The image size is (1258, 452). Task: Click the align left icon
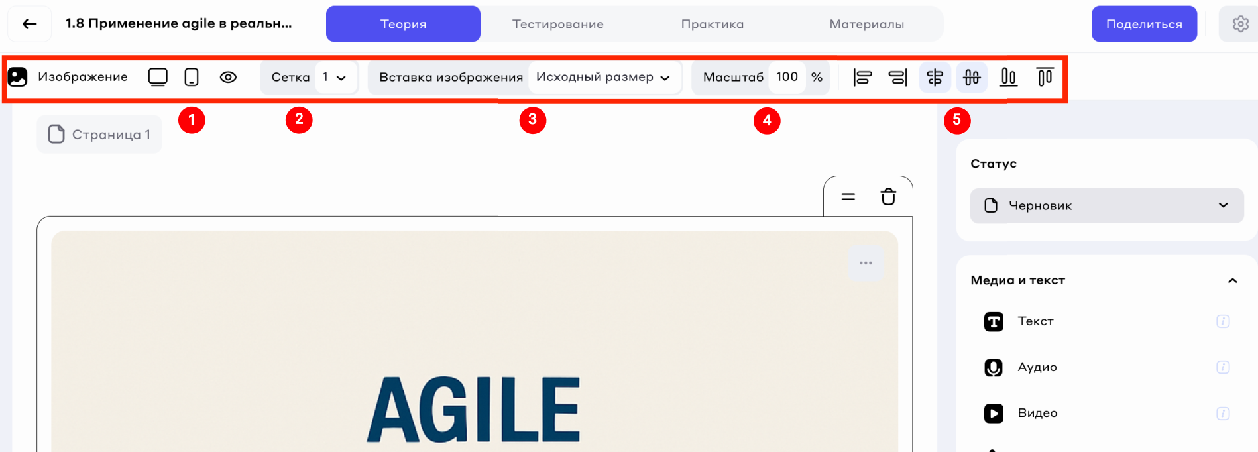(x=862, y=78)
